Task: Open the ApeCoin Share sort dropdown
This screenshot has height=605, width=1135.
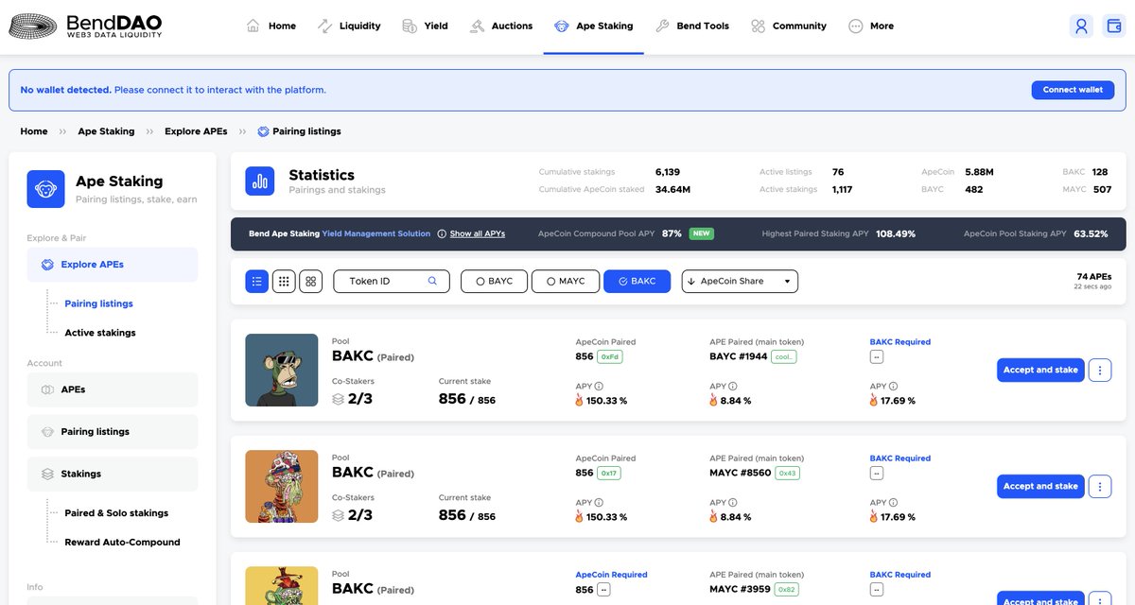Action: pyautogui.click(x=740, y=281)
